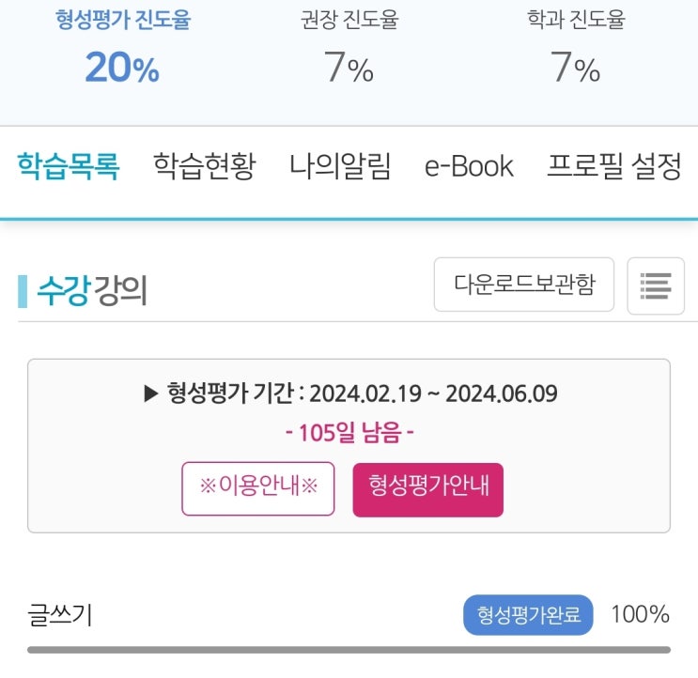
Task: Click the 글쓰기 progress bar
Action: click(x=349, y=649)
